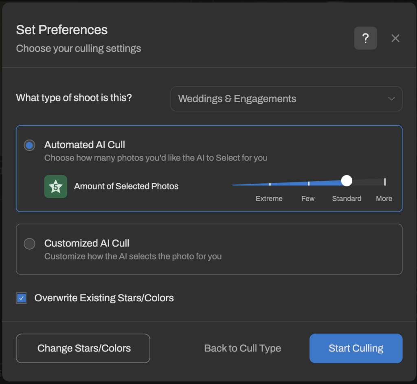Screen dimensions: 417x384
Task: Open the shoot type dropdown
Action: point(286,99)
